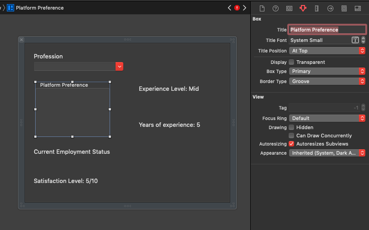Screen dimensions: 369x230
Task: Show the Connections inspector
Action: (x=330, y=8)
